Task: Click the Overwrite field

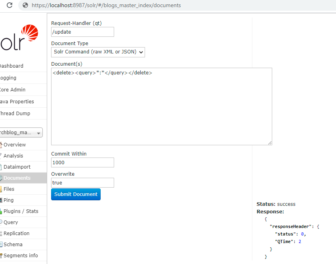Action: tap(82, 182)
